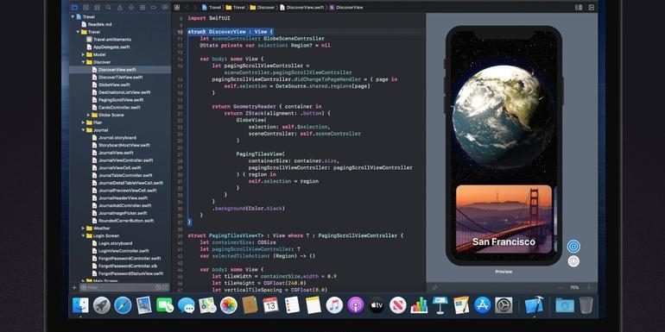This screenshot has height=332, width=665.
Task: Open JournalImagePicker.swift
Action: (x=119, y=213)
